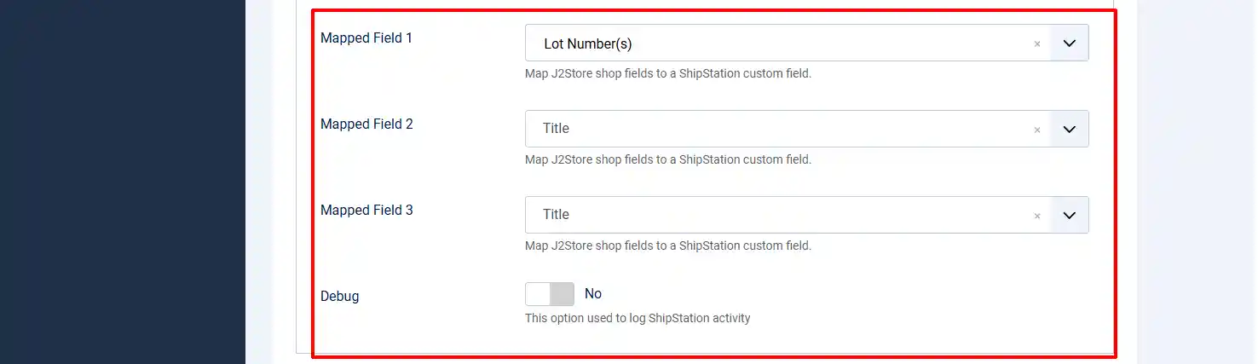Screen dimensions: 1258x364
Task: Click help text under Mapped Field 3
Action: click(x=668, y=246)
